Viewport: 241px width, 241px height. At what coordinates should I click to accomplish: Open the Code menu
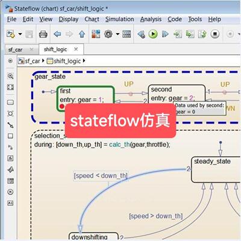point(175,19)
